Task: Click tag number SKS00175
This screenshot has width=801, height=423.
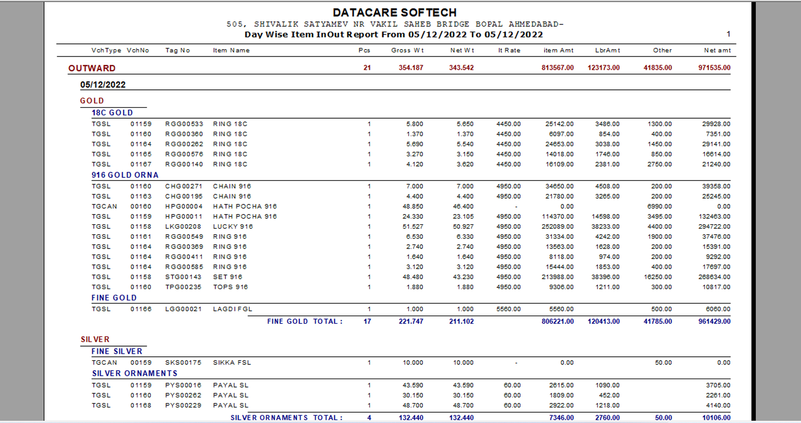Action: point(183,363)
